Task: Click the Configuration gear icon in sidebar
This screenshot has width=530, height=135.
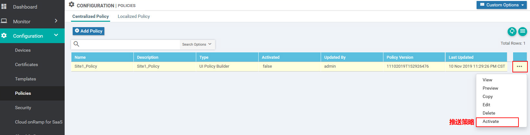Action: [4, 36]
